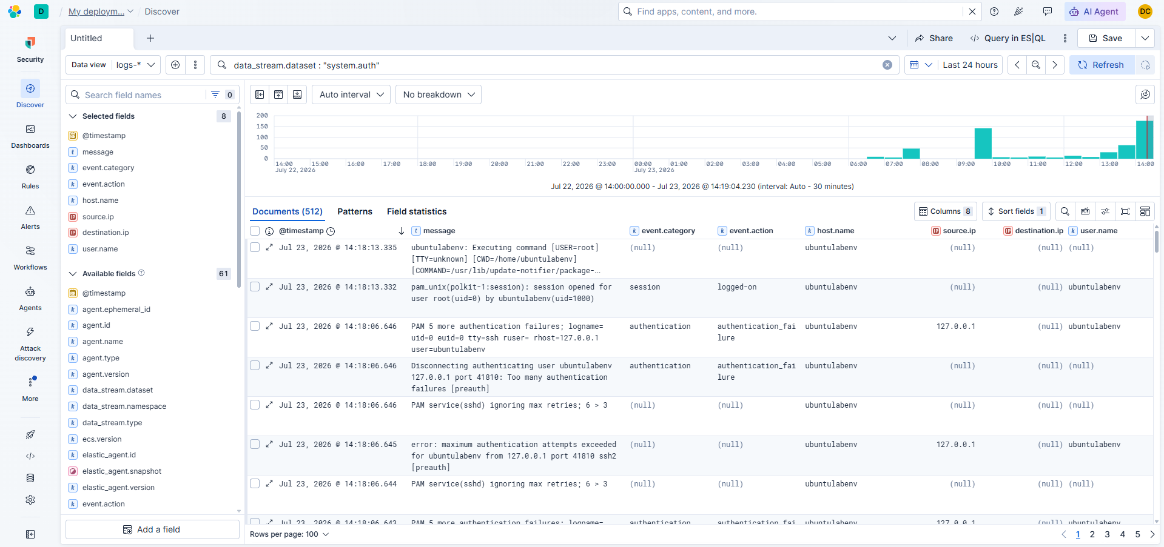This screenshot has width=1164, height=547.
Task: Check the Disconnecting authenticating user row
Action: coord(255,365)
